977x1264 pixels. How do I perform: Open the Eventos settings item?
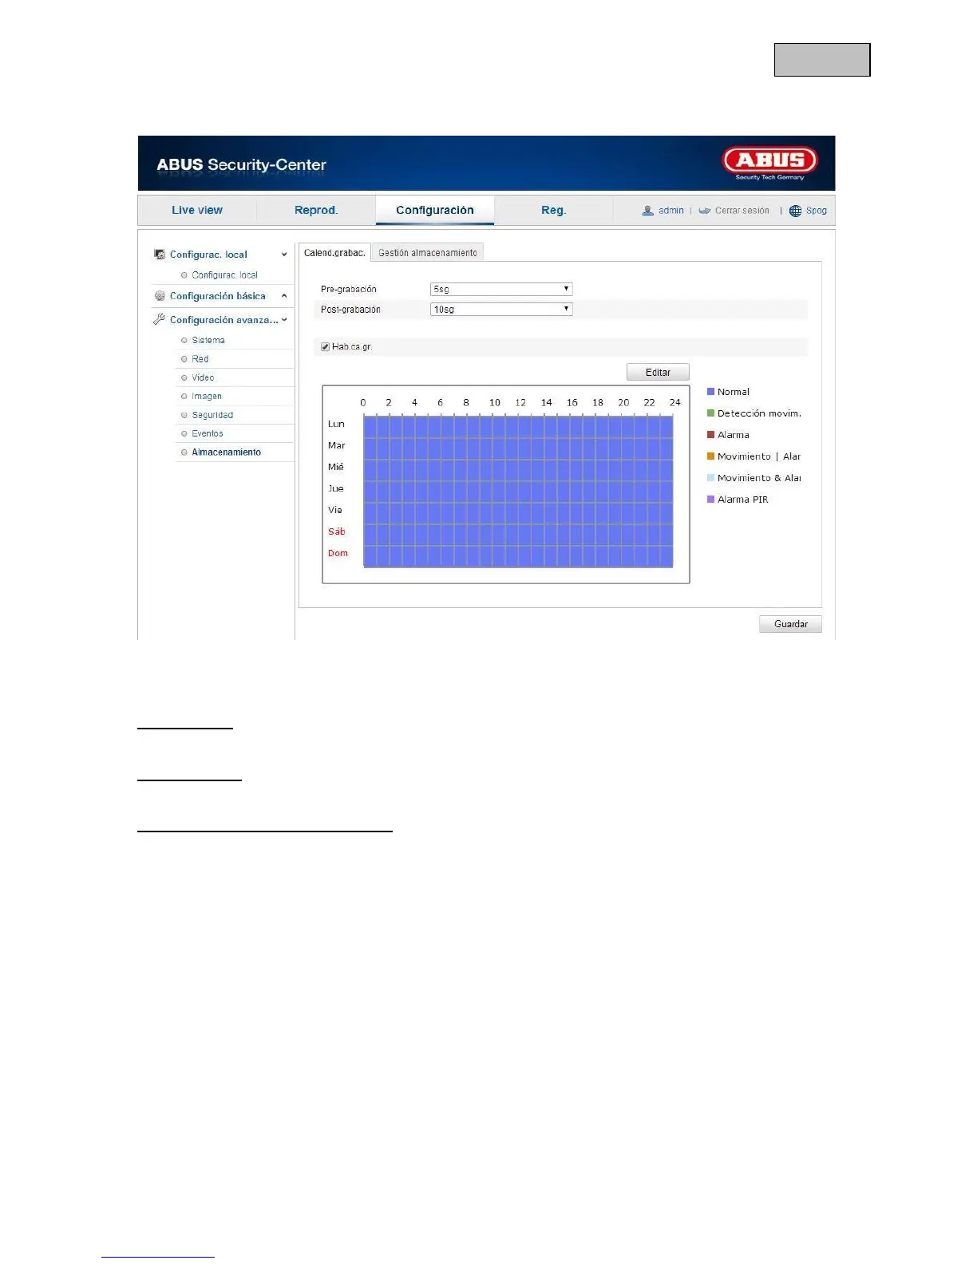pos(208,434)
